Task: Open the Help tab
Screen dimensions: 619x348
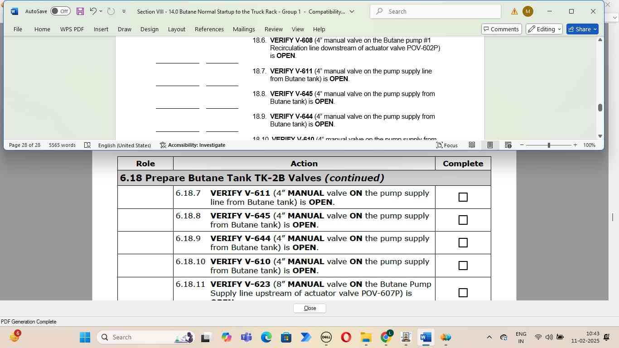Action: (x=319, y=29)
